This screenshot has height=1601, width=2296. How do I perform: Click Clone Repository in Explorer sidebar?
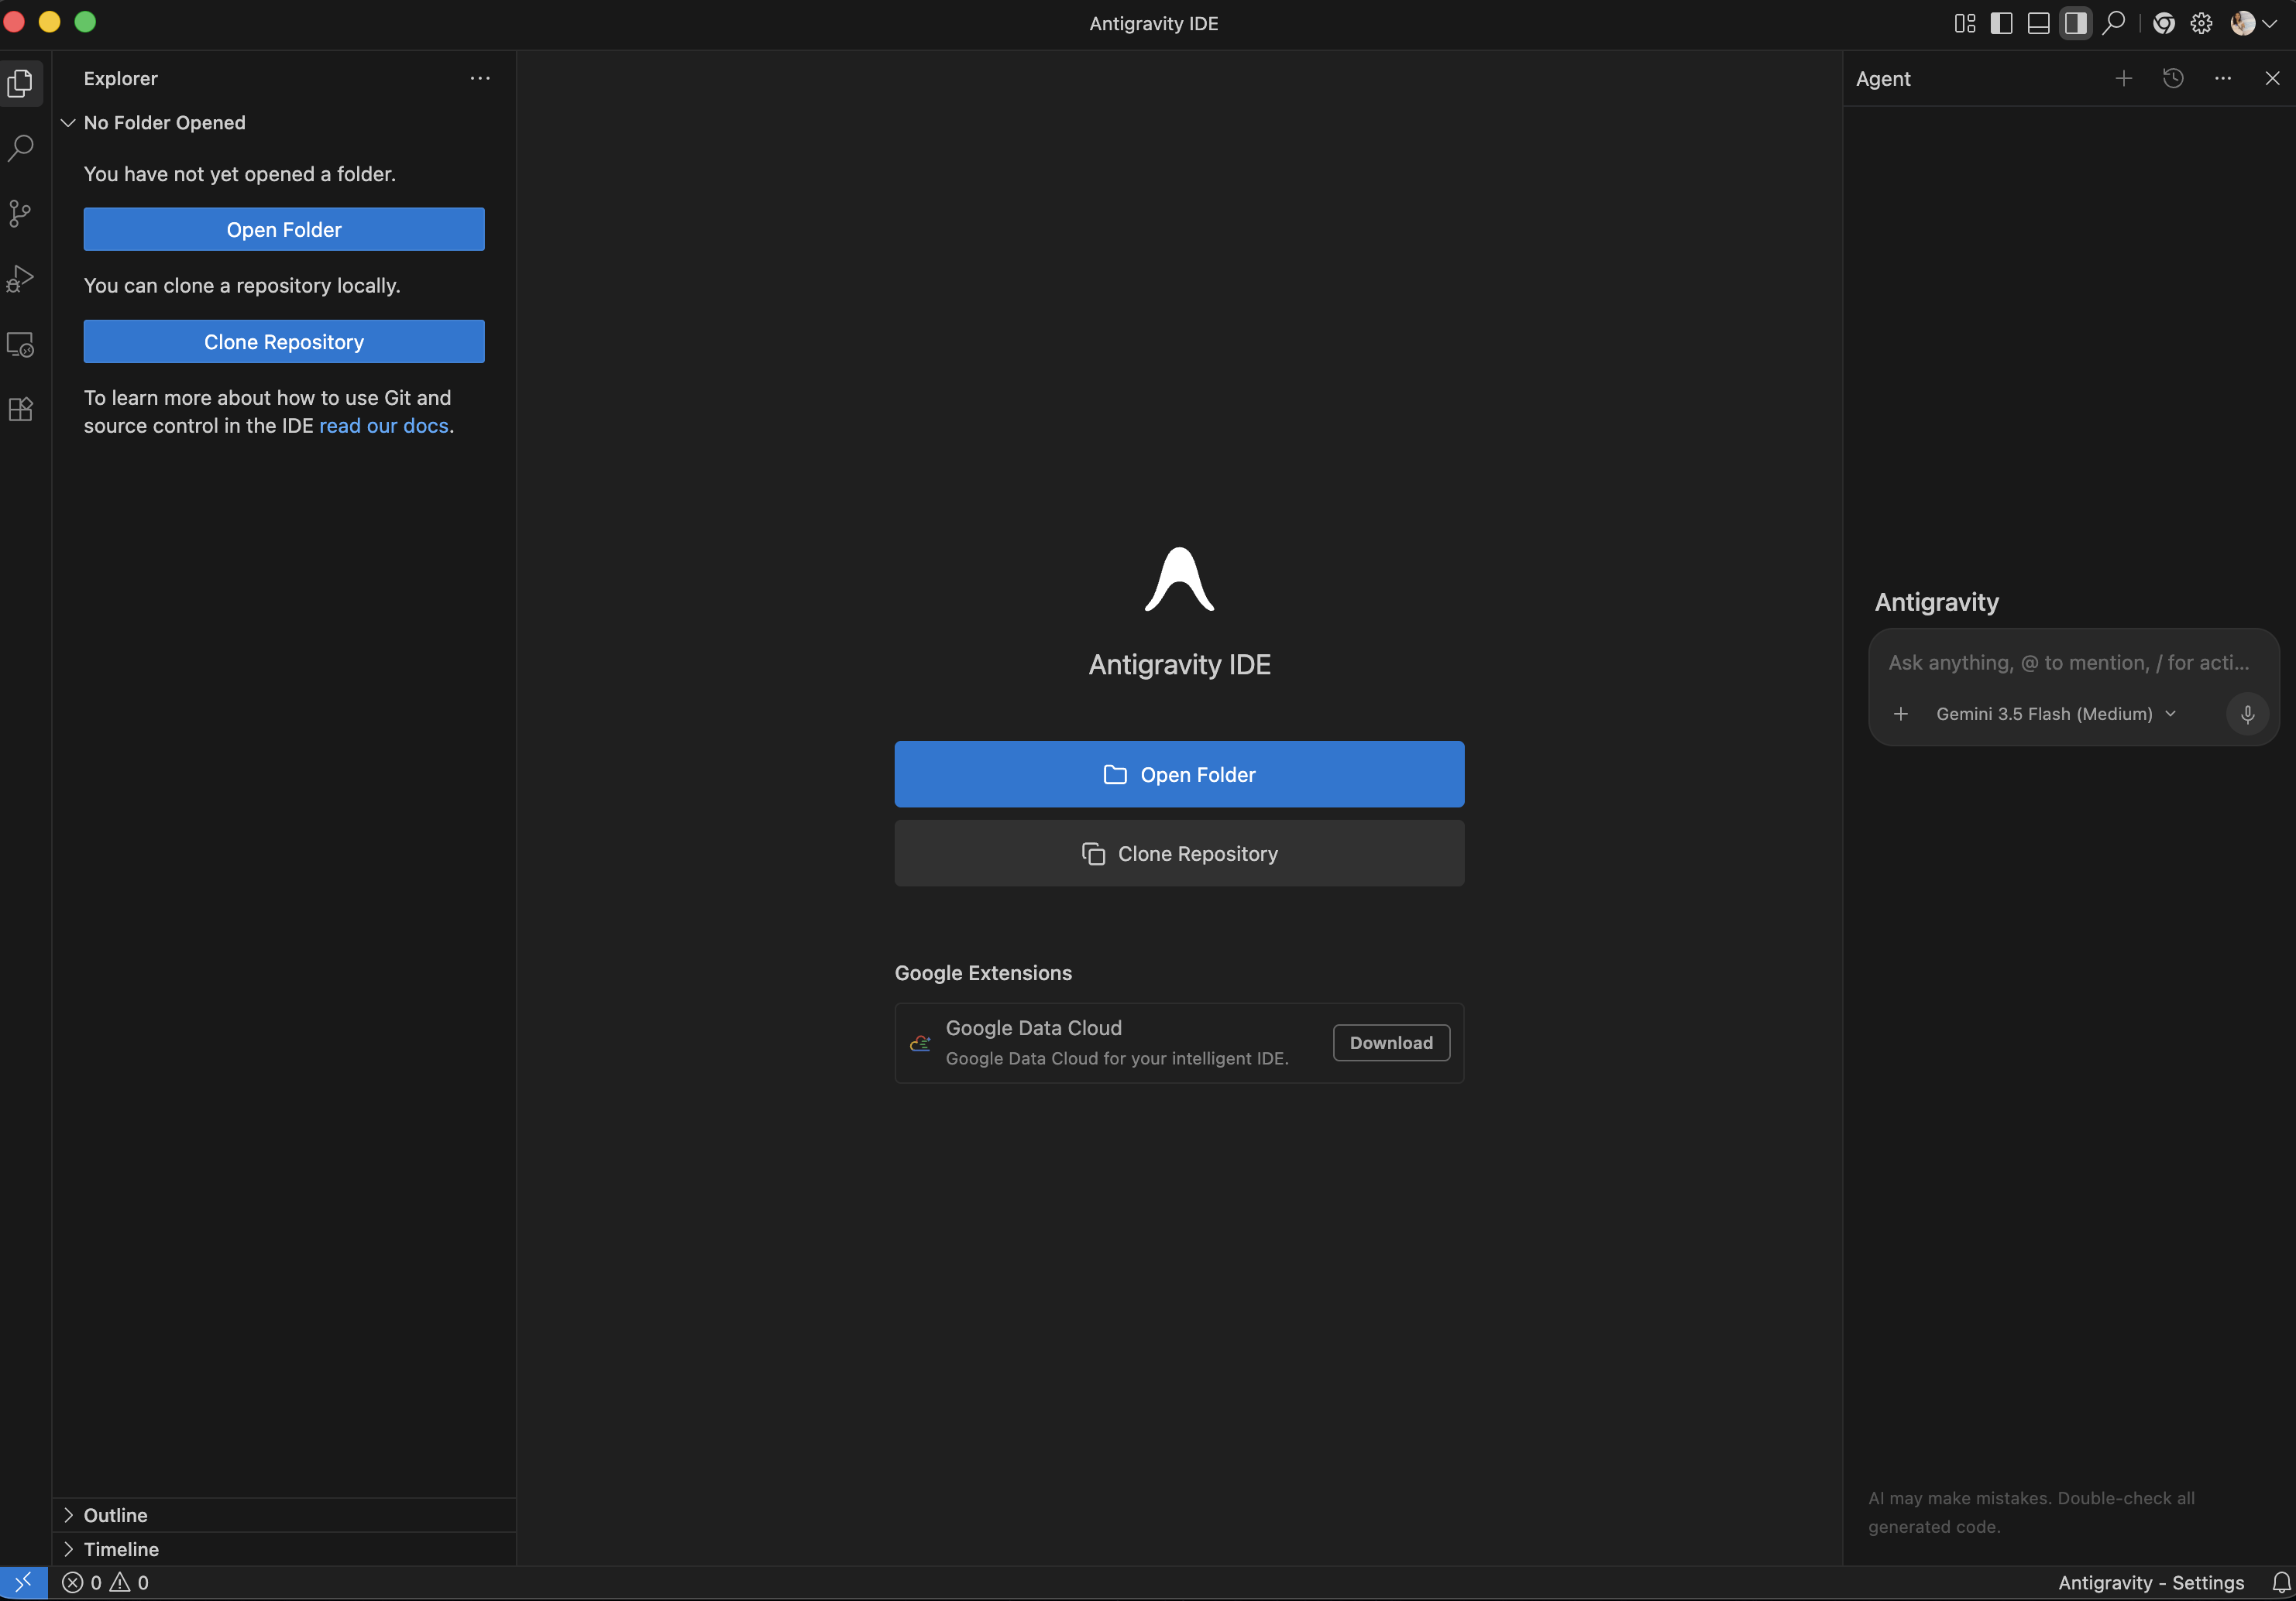coord(284,341)
